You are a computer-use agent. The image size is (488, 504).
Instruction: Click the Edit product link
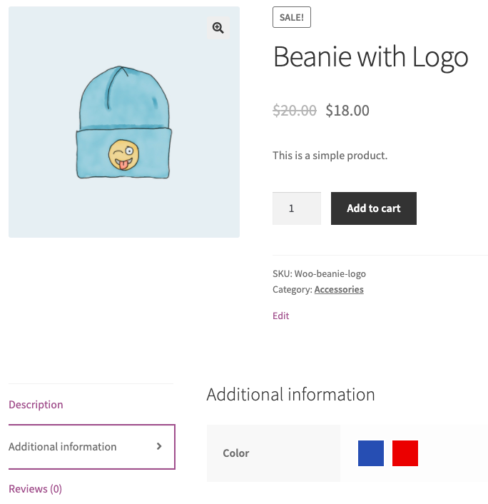[280, 316]
